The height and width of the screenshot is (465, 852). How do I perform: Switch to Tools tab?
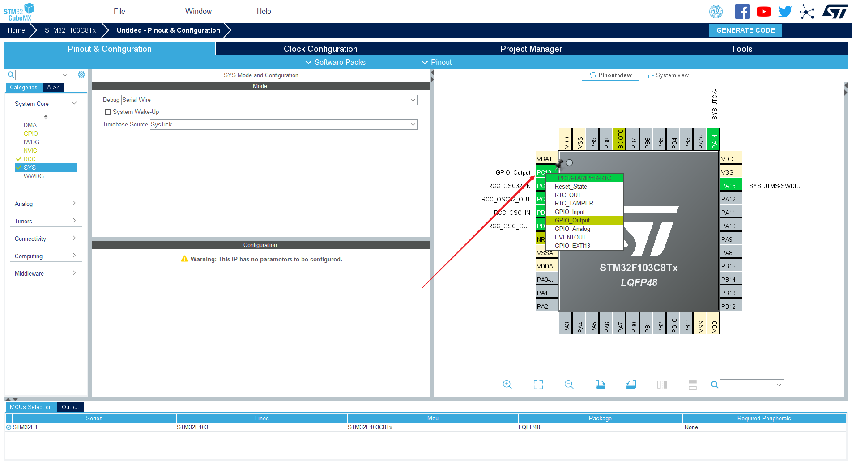(x=742, y=49)
